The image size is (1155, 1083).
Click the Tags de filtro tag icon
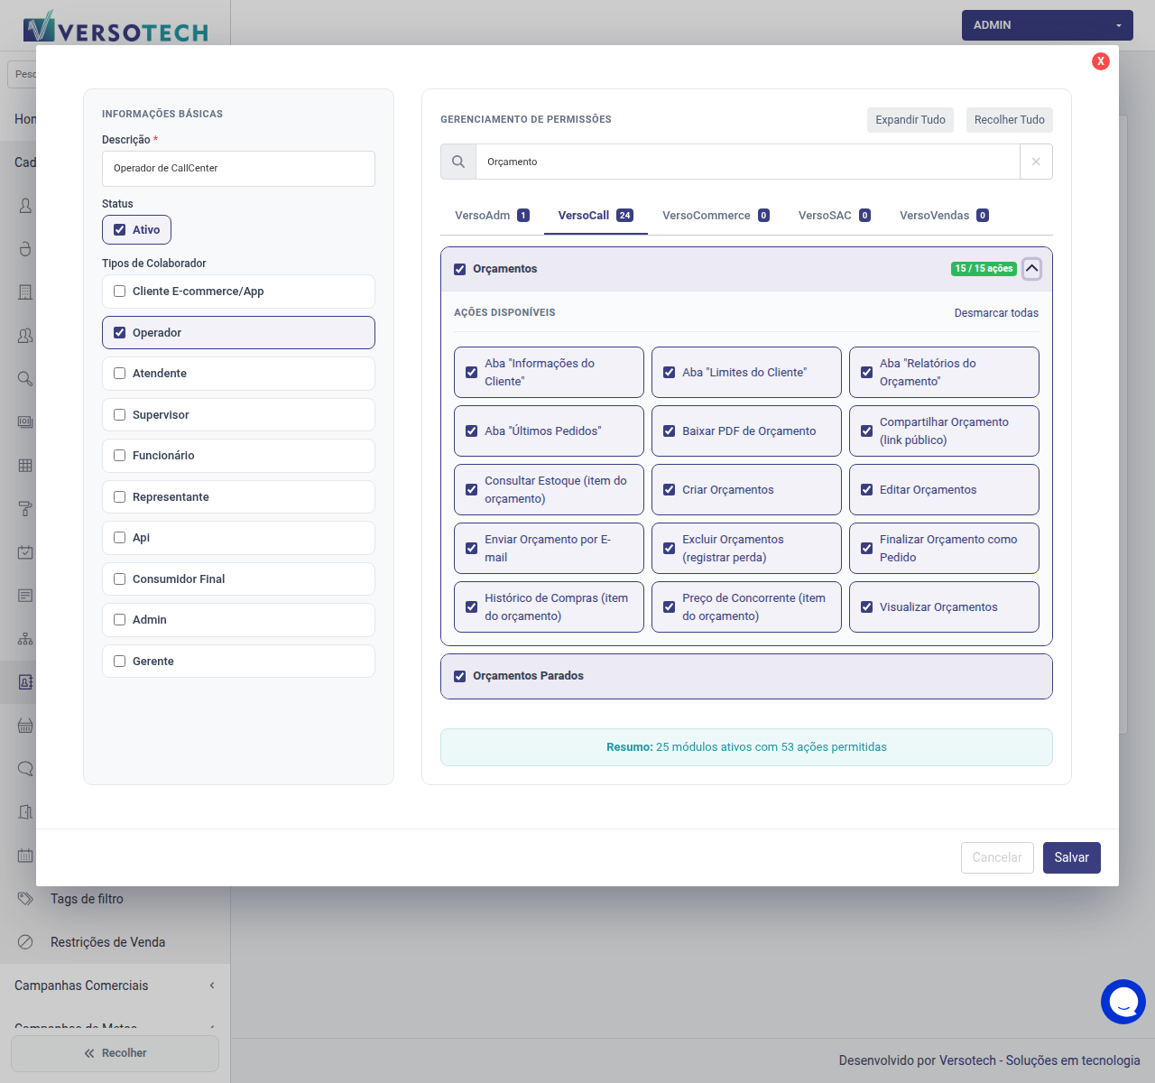(x=25, y=899)
